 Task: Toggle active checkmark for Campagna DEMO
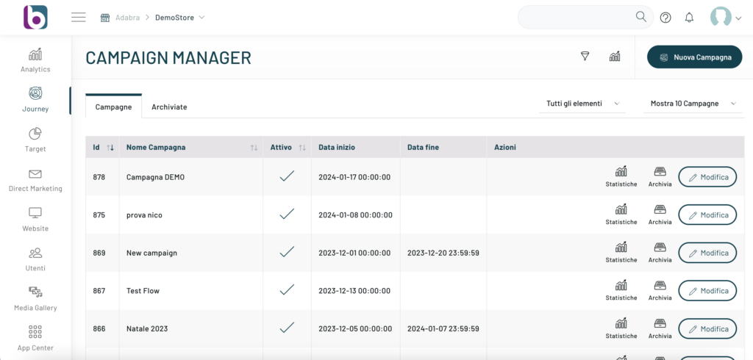[x=287, y=176]
